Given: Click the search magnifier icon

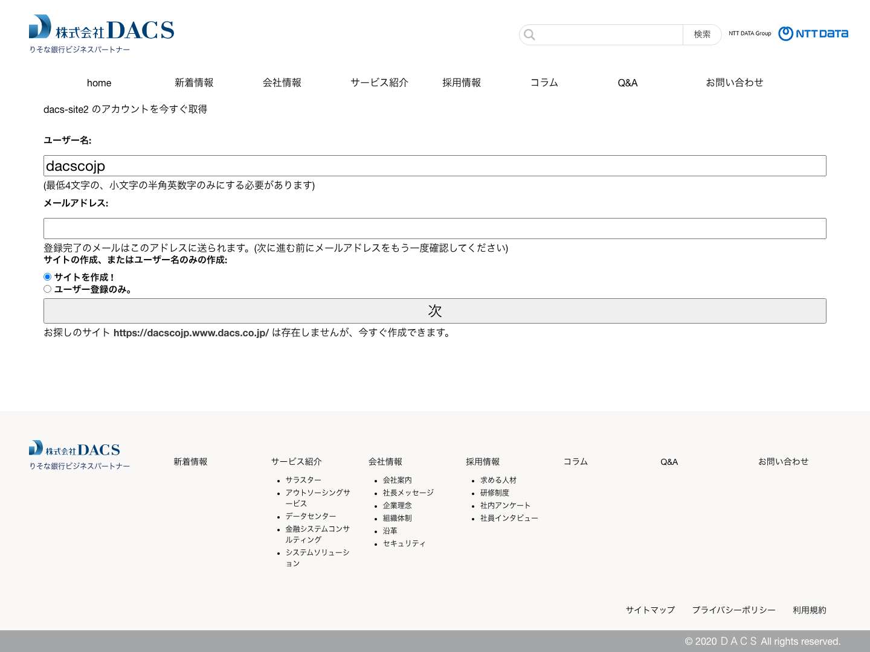Looking at the screenshot, I should coord(530,34).
